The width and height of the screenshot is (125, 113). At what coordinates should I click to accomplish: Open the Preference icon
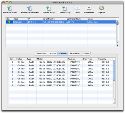89,8
